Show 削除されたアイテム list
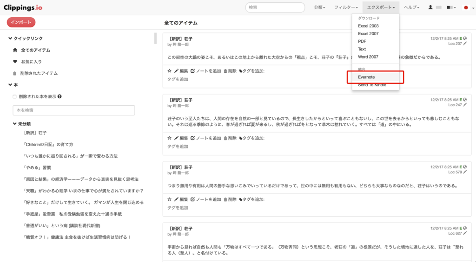 coord(39,73)
